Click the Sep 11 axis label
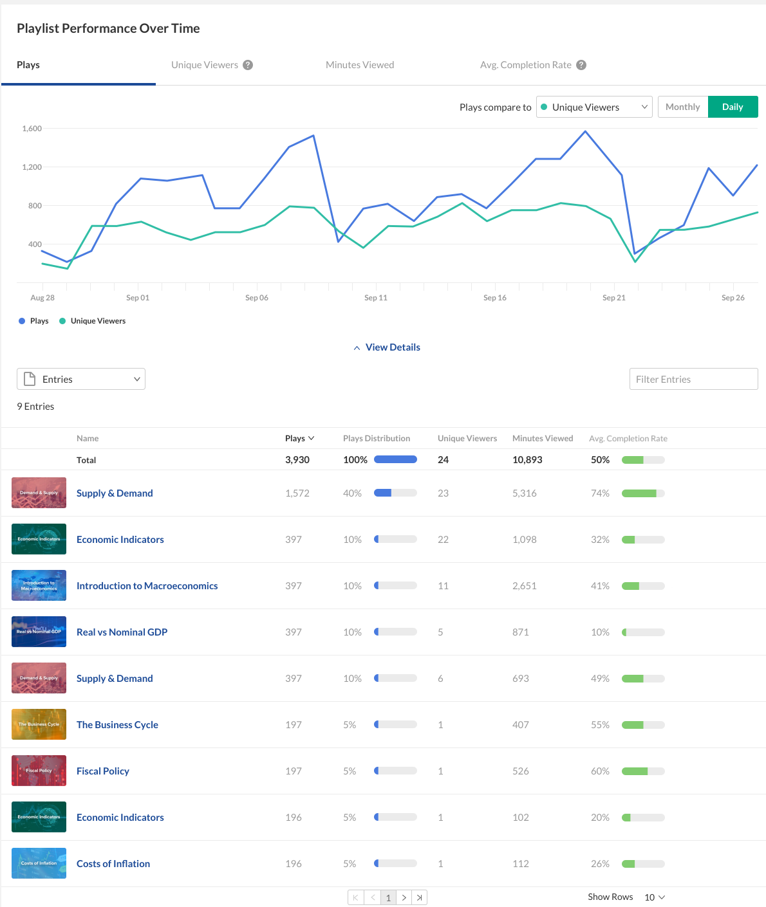The width and height of the screenshot is (766, 907). [x=376, y=298]
